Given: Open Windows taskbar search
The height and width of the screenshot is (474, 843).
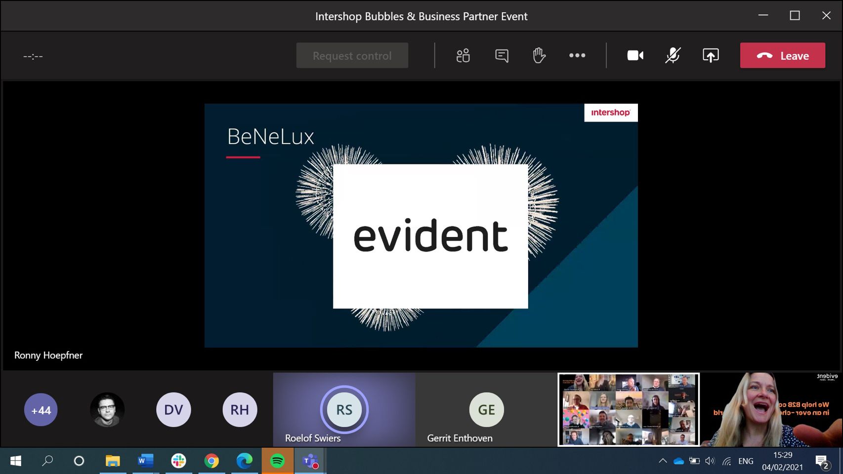Looking at the screenshot, I should 47,461.
